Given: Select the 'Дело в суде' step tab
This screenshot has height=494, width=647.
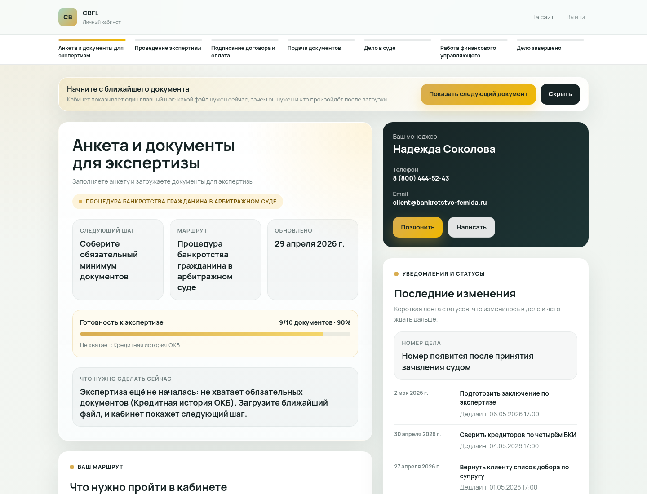Looking at the screenshot, I should (x=398, y=46).
